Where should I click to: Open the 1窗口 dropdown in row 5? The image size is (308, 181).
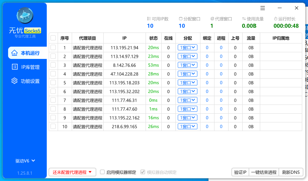click(188, 83)
